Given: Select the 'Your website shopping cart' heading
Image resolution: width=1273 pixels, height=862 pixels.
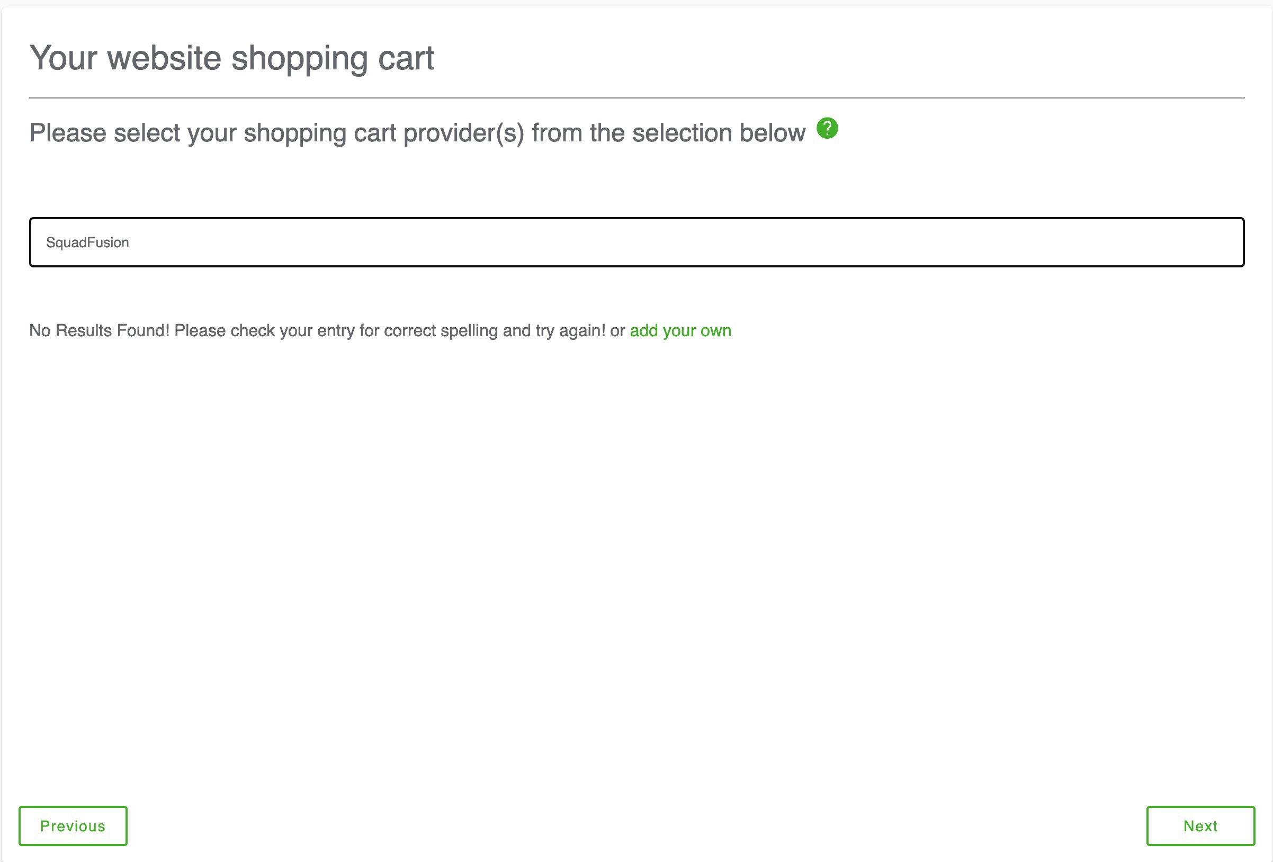Looking at the screenshot, I should 232,58.
